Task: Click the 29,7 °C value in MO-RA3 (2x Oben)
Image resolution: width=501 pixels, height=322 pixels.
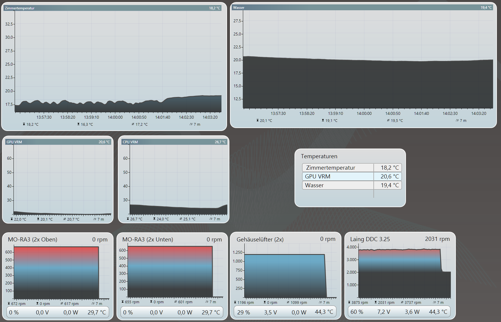Action: pyautogui.click(x=97, y=312)
